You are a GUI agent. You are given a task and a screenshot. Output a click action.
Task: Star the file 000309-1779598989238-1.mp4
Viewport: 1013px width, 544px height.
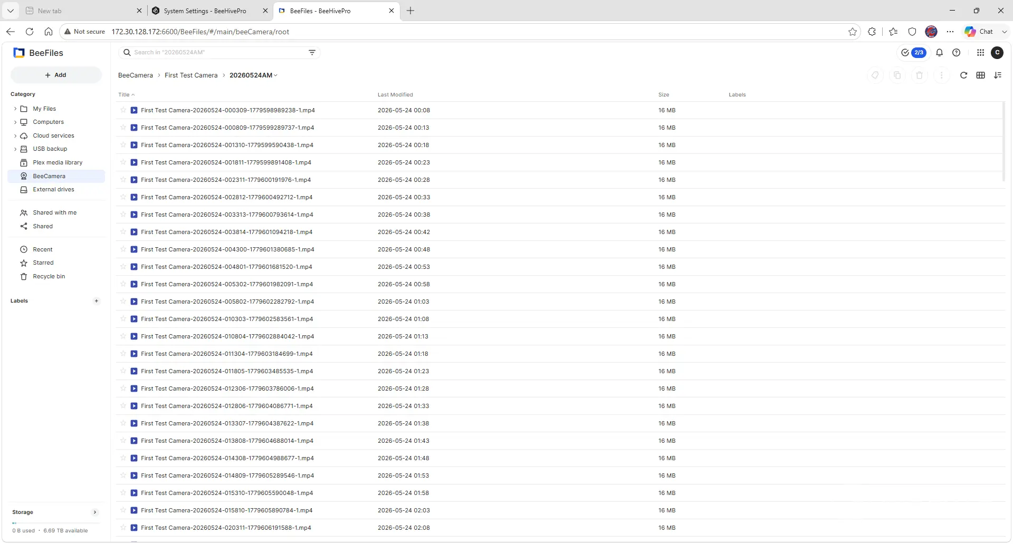pos(123,110)
